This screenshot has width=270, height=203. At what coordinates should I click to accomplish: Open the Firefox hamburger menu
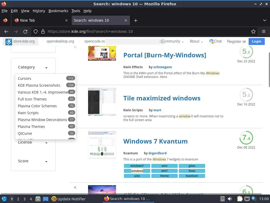tap(264, 31)
